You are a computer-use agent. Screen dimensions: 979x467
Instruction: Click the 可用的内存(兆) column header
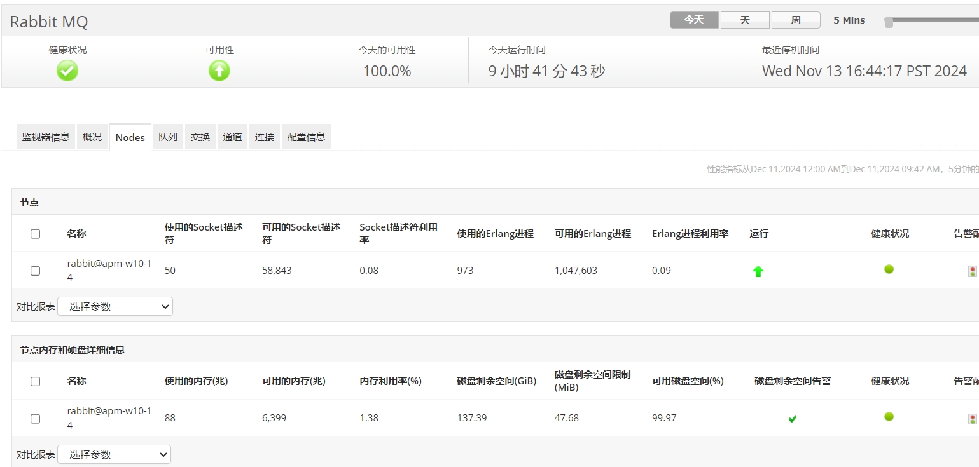[294, 381]
